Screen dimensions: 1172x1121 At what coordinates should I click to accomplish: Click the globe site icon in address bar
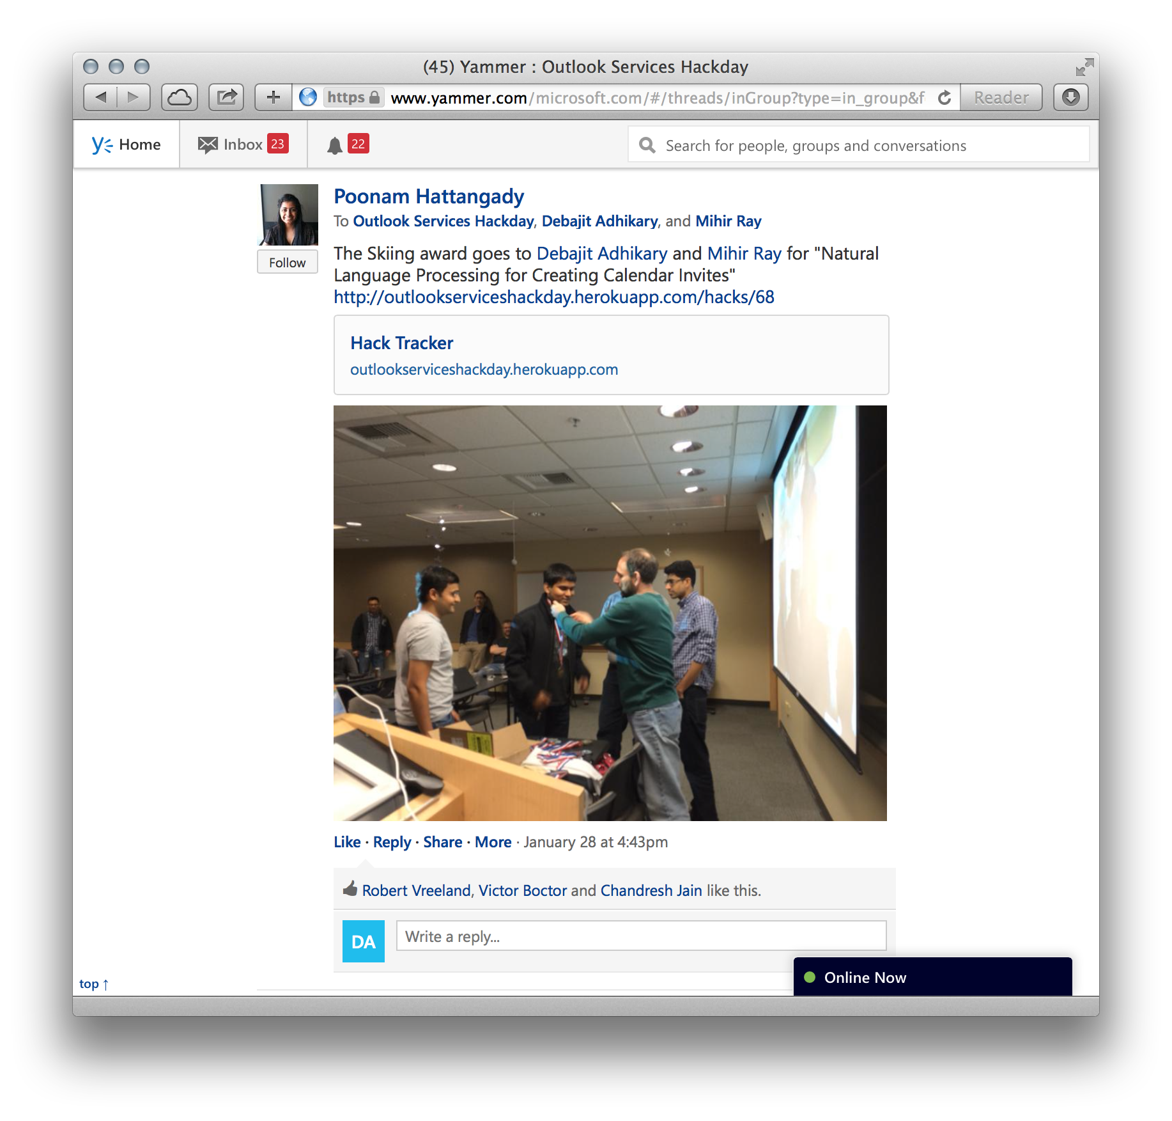click(x=308, y=97)
